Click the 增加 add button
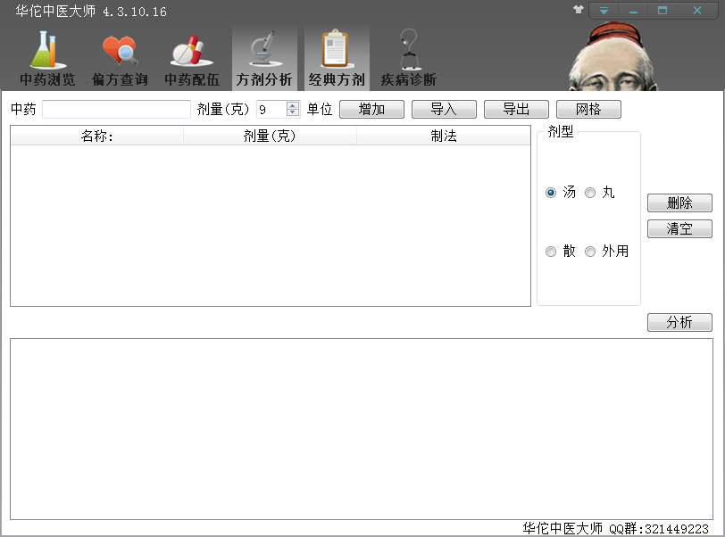Viewport: 725px width, 537px height. coord(371,109)
